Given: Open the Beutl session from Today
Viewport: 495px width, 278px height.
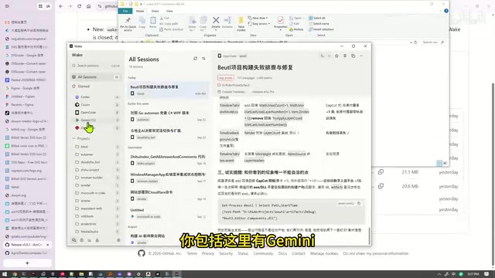Looking at the screenshot, I should pyautogui.click(x=168, y=90).
